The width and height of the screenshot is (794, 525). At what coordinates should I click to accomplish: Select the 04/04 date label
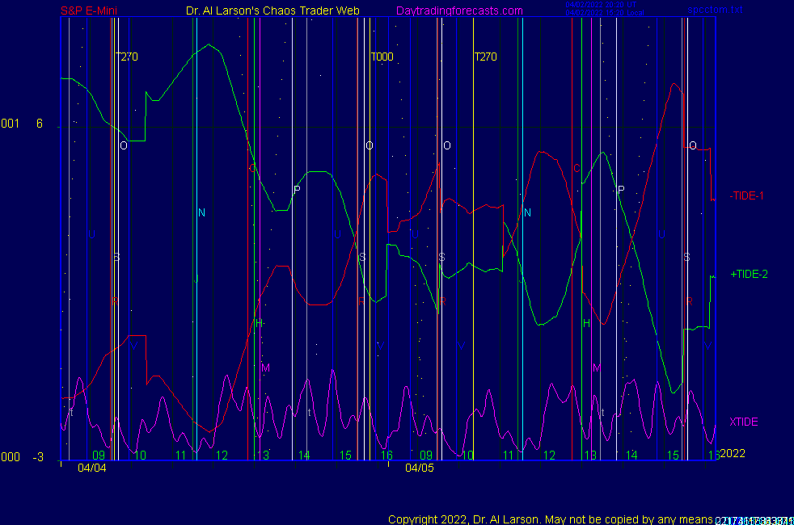(92, 468)
